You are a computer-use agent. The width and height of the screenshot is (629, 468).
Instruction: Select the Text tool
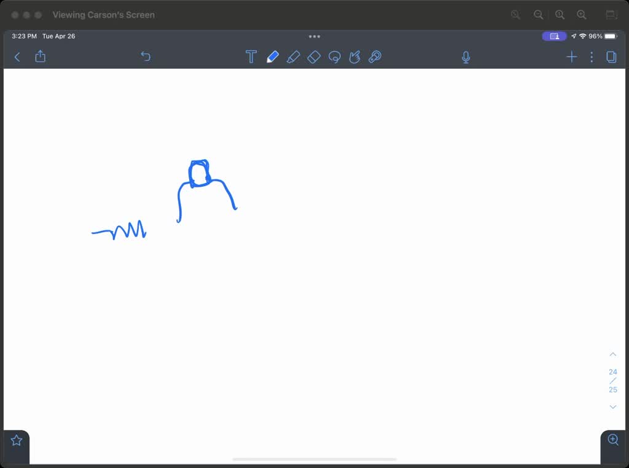[x=251, y=57]
